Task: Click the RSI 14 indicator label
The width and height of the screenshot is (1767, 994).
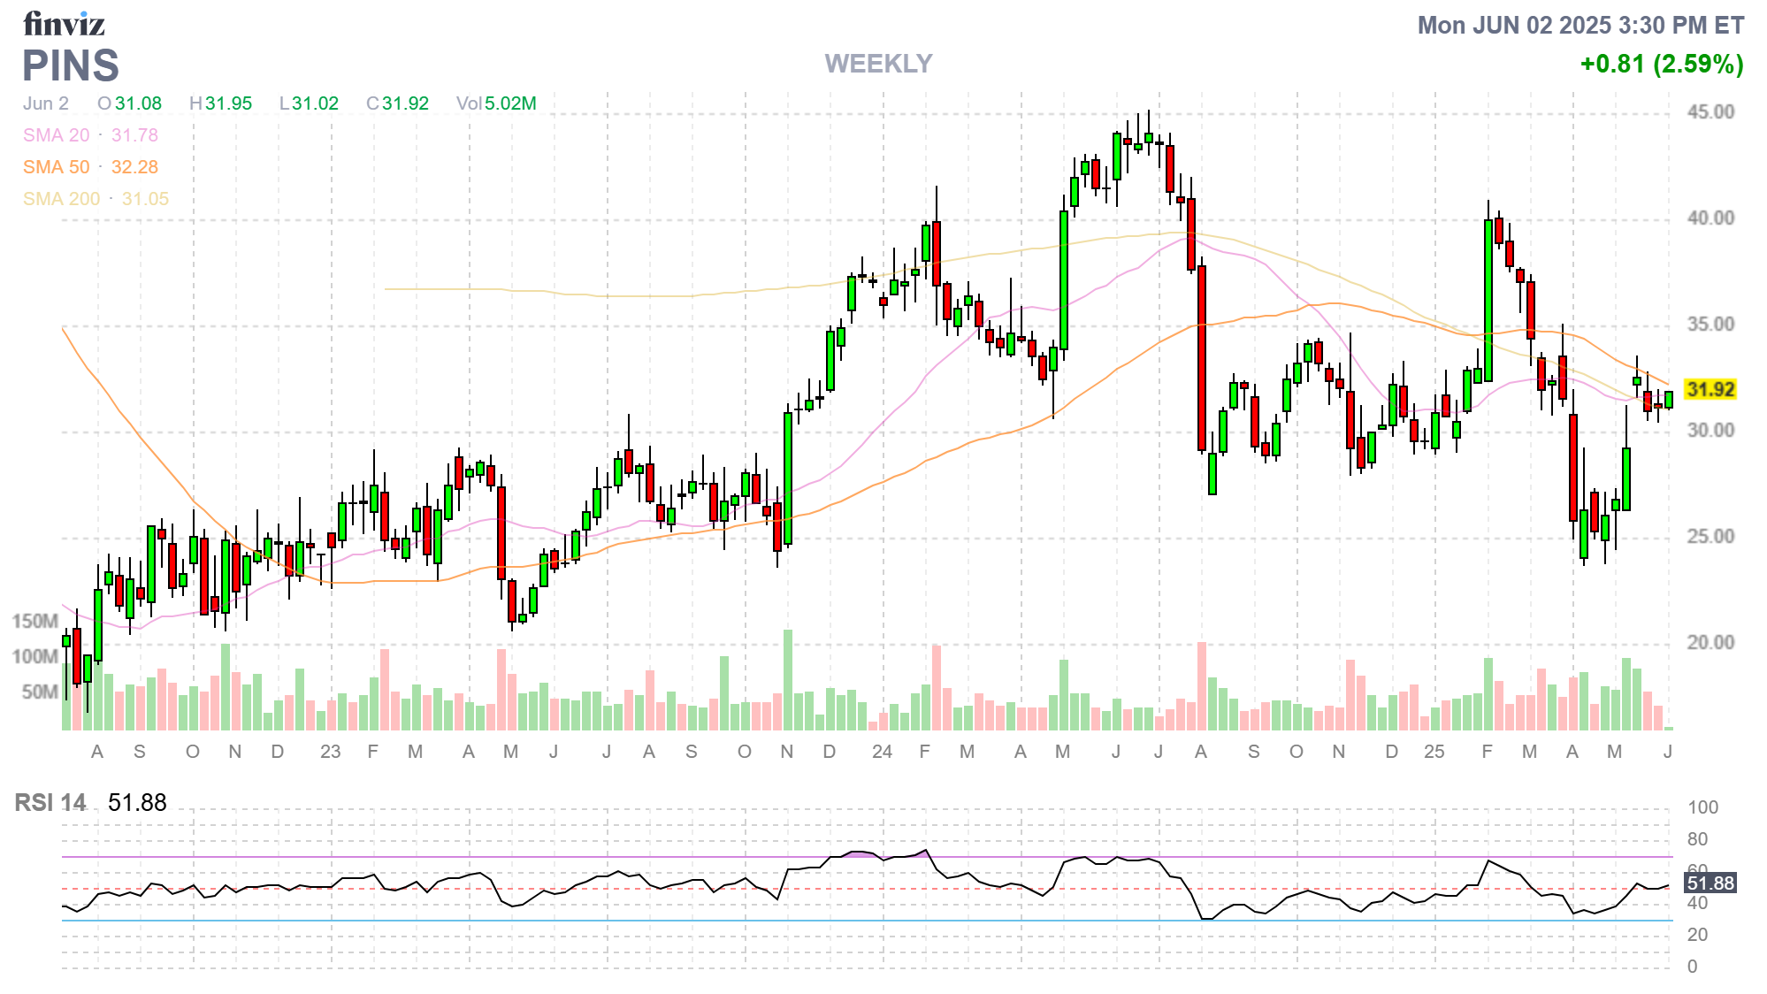Action: pos(50,802)
